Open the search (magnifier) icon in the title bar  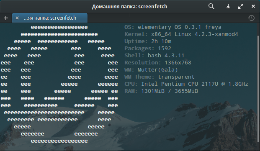coord(211,6)
